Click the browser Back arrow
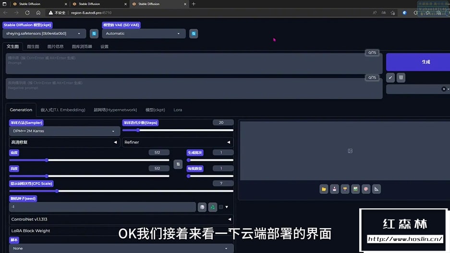This screenshot has width=450, height=253. (x=5, y=12)
